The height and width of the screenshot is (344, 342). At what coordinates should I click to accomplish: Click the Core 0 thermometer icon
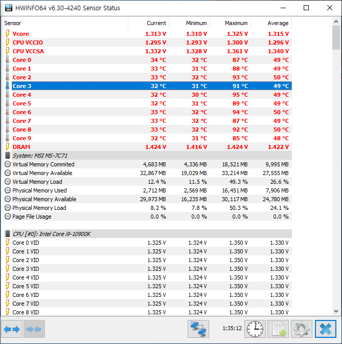(8, 60)
